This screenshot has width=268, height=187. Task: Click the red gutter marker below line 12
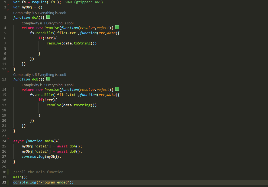tap(8, 72)
